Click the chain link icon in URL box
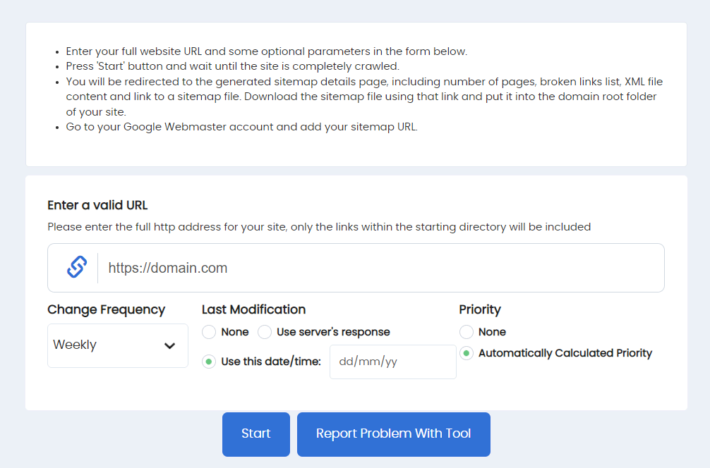Viewport: 710px width, 468px height. point(76,267)
